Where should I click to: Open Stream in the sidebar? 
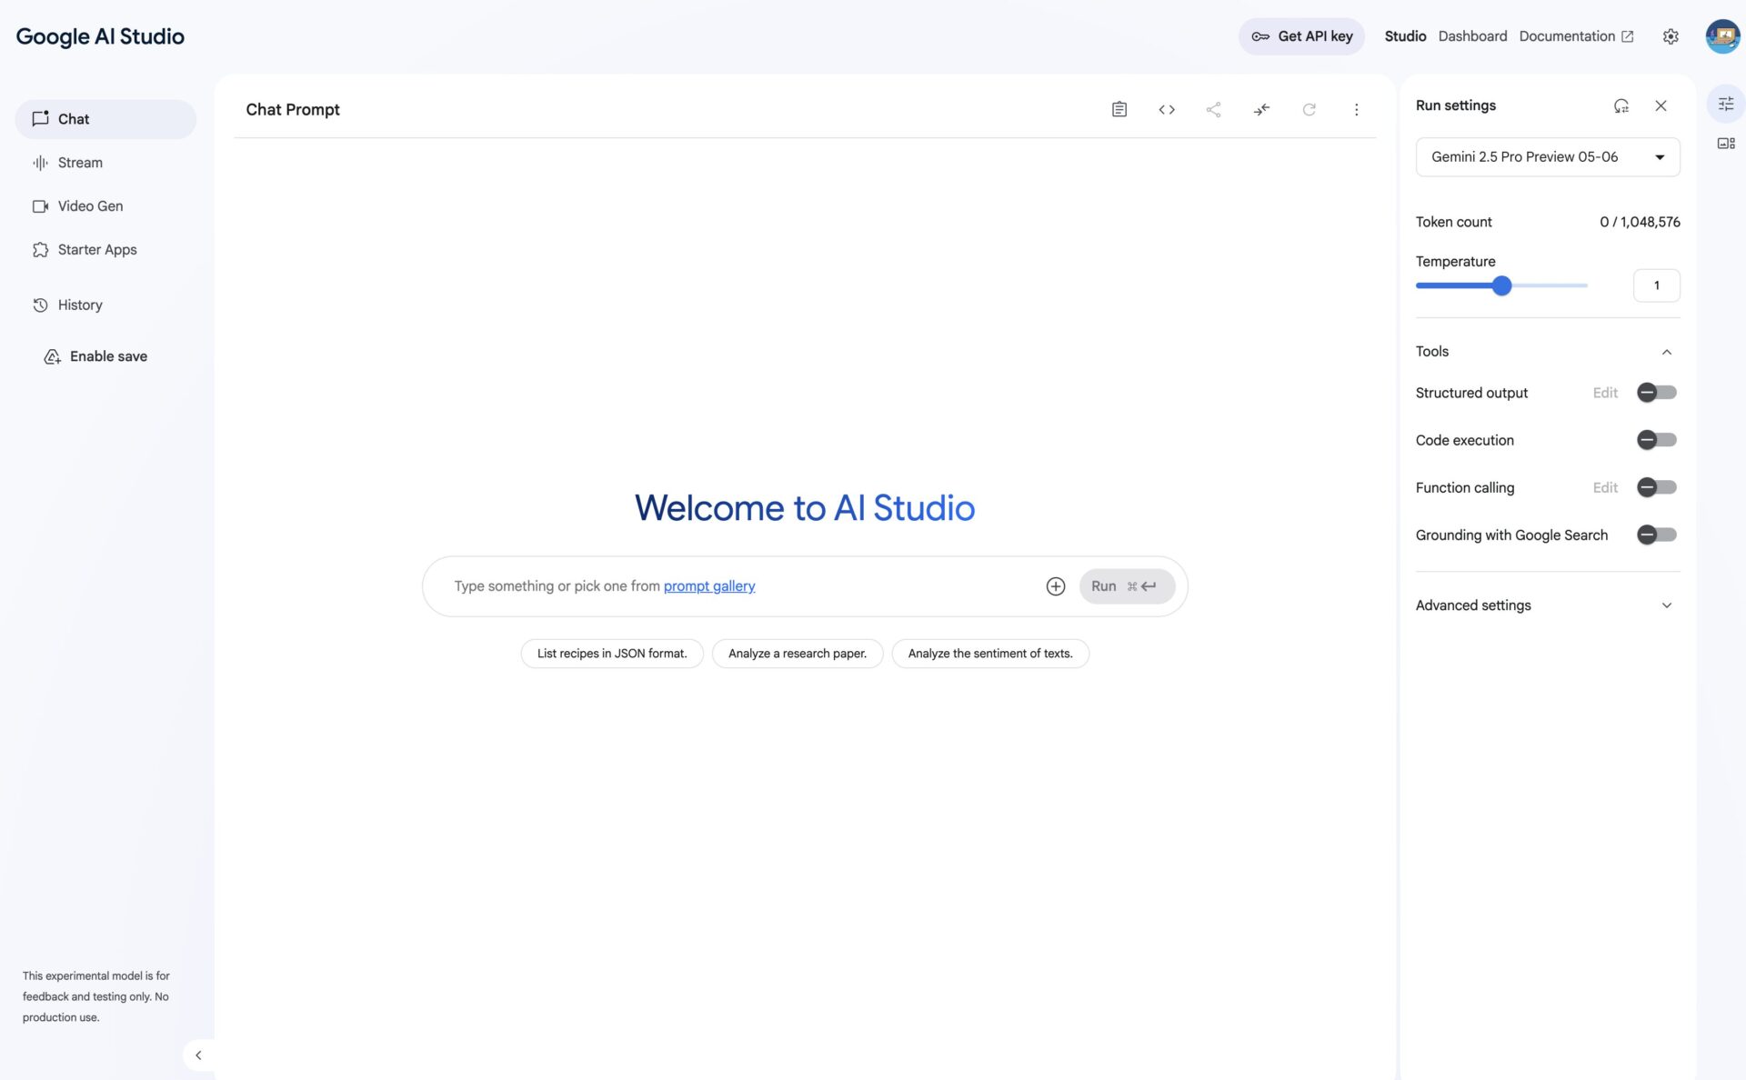(80, 163)
